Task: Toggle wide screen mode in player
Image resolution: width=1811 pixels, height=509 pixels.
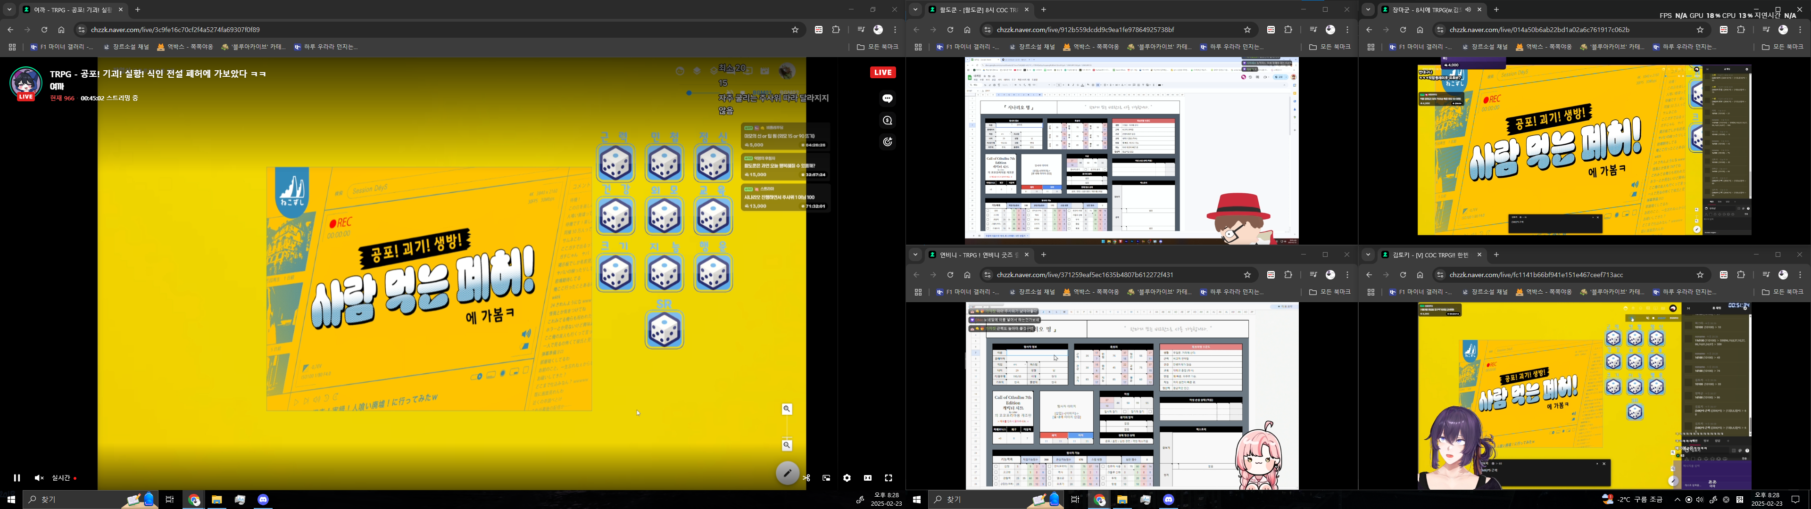Action: point(868,478)
